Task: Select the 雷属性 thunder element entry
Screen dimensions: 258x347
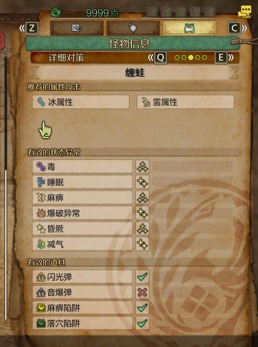Action: [x=185, y=102]
